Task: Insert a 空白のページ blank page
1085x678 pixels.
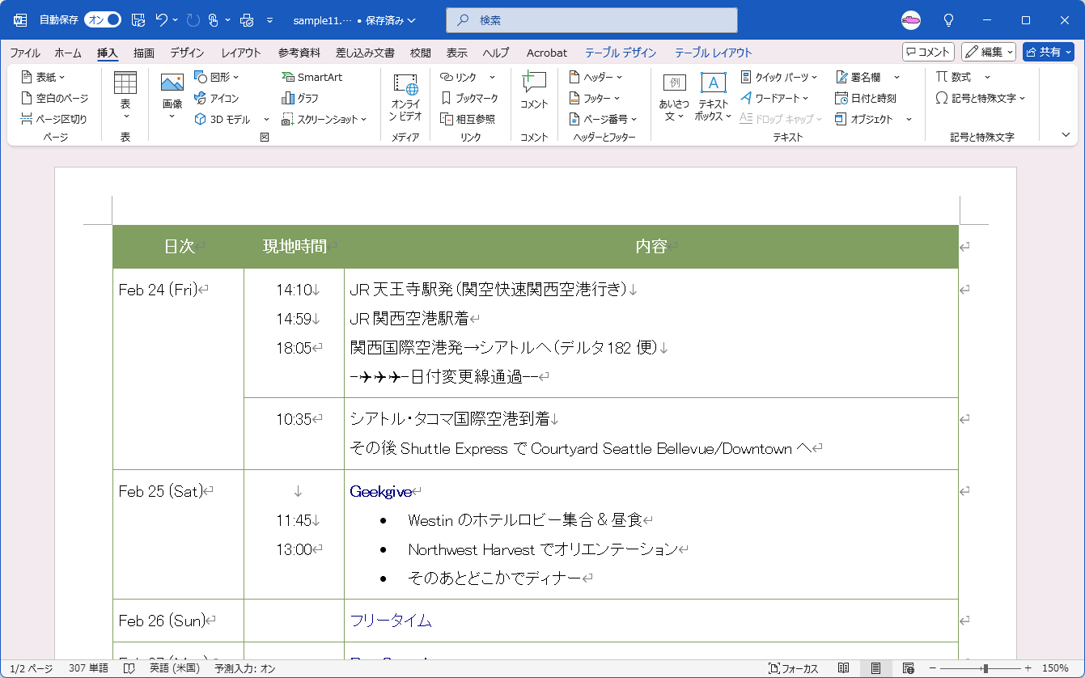Action: click(x=54, y=98)
